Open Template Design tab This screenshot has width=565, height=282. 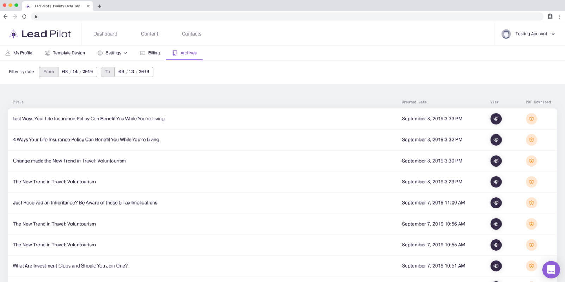65,53
